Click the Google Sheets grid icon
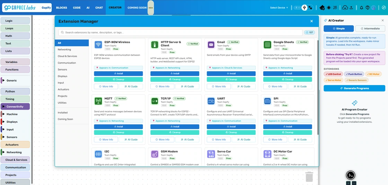Screen dimensions: 388x185 [x=267, y=45]
